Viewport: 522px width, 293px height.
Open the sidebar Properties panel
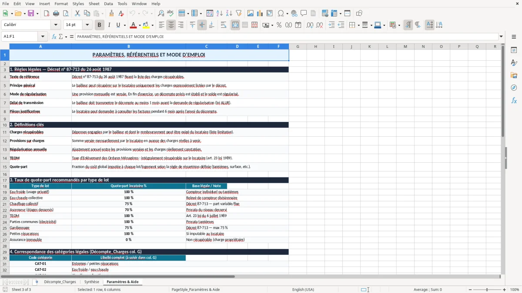point(514,50)
